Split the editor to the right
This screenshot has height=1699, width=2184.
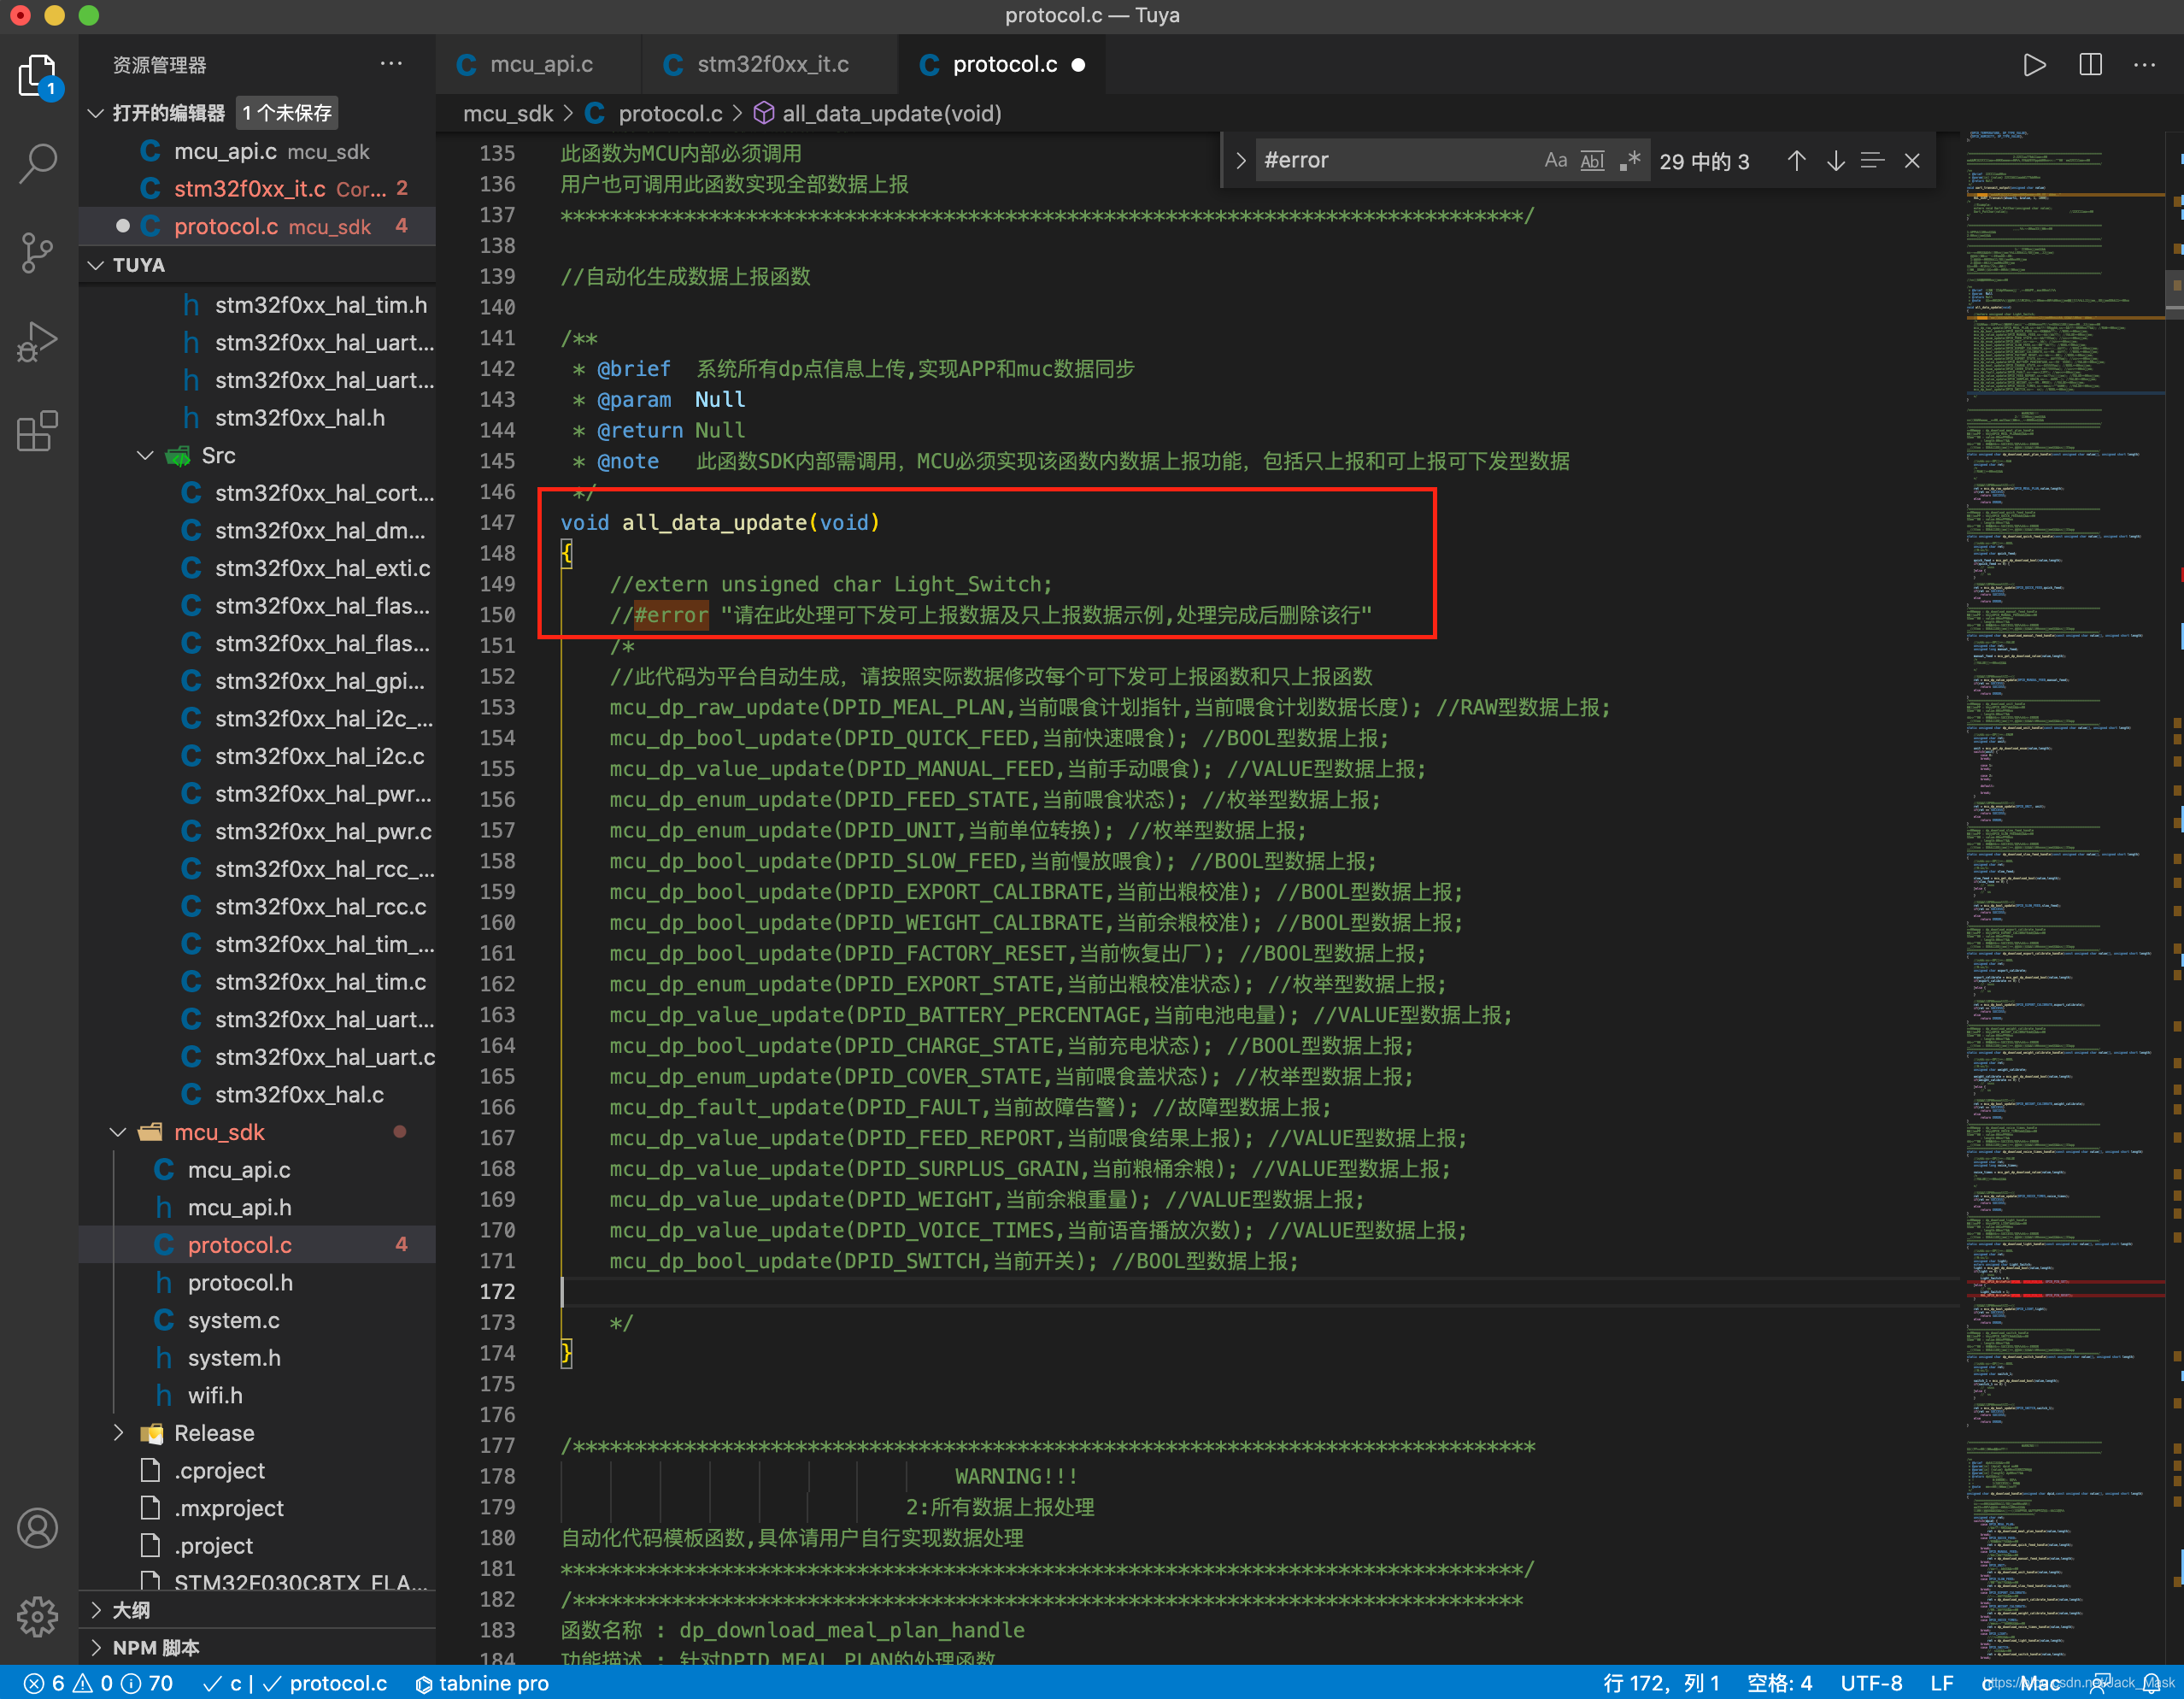[x=2089, y=65]
